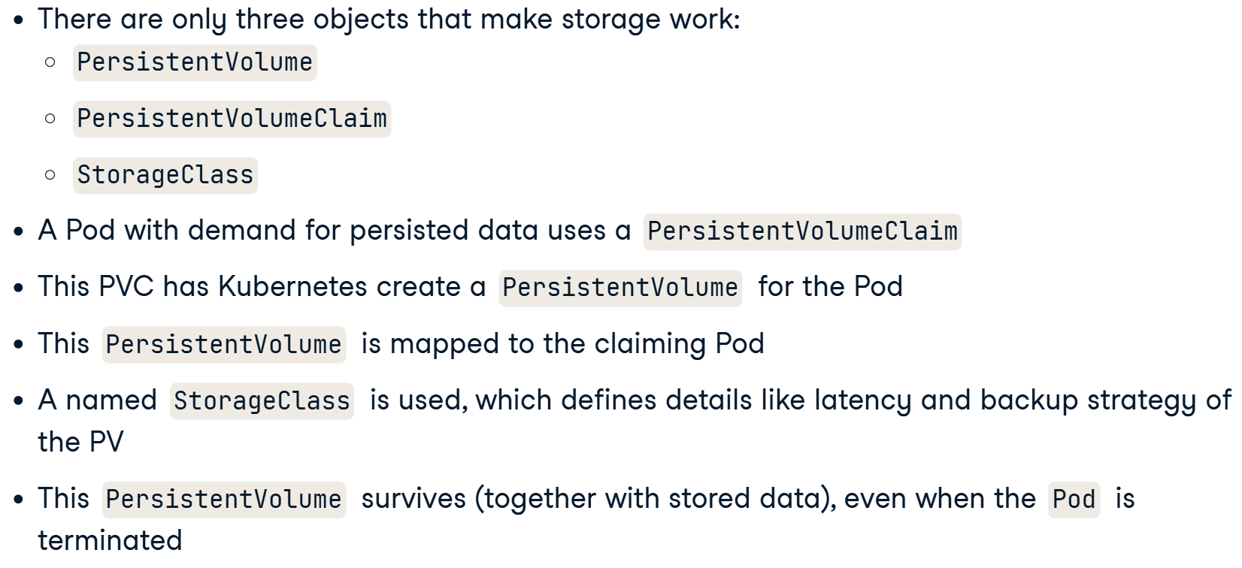Click the text 'There are only three objects'

(223, 20)
